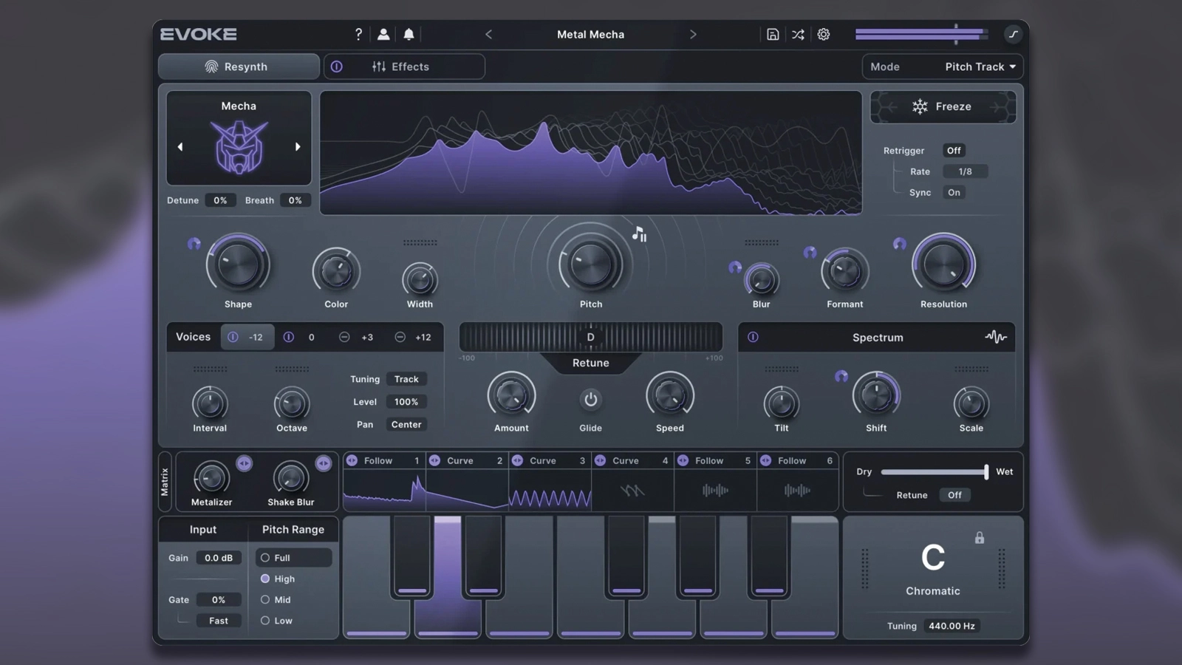This screenshot has height=665, width=1182.
Task: Select the Low pitch range option
Action: 265,621
